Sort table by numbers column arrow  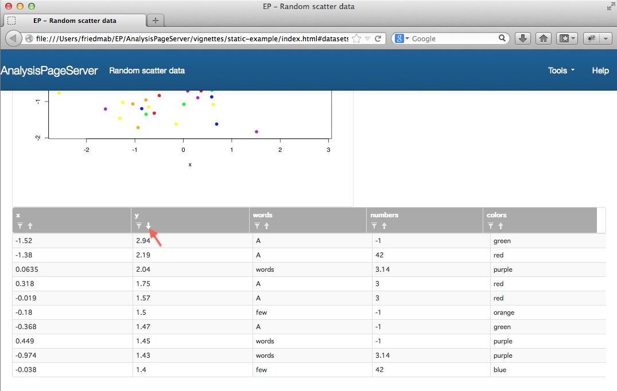pos(385,226)
